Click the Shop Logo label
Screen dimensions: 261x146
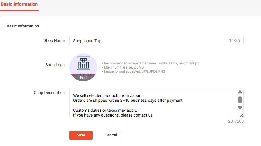click(55, 65)
